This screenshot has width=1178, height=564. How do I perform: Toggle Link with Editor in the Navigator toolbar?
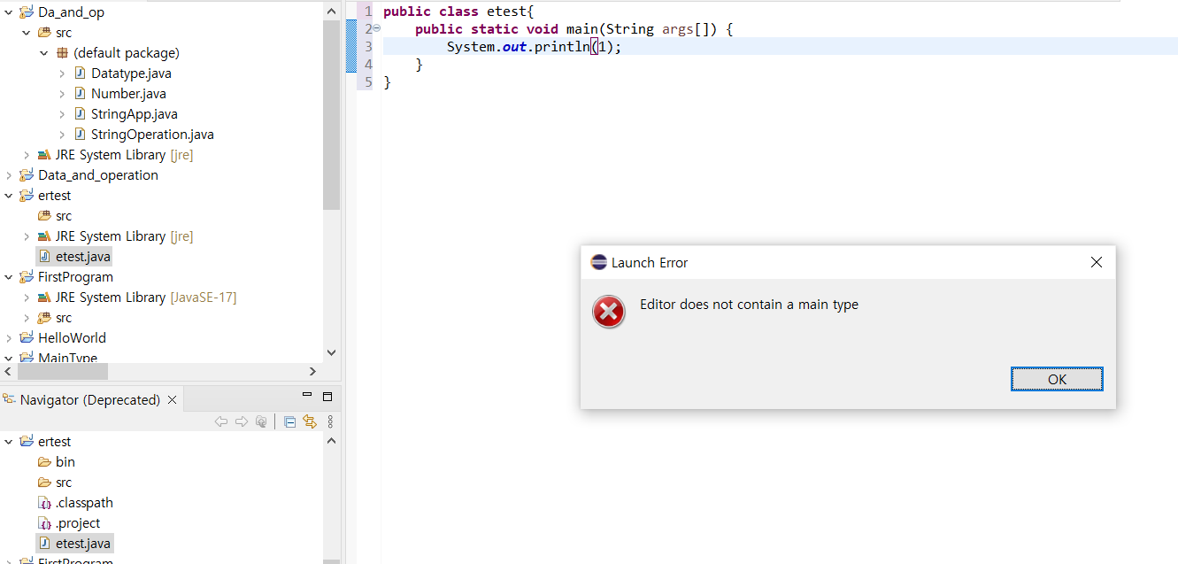point(310,422)
